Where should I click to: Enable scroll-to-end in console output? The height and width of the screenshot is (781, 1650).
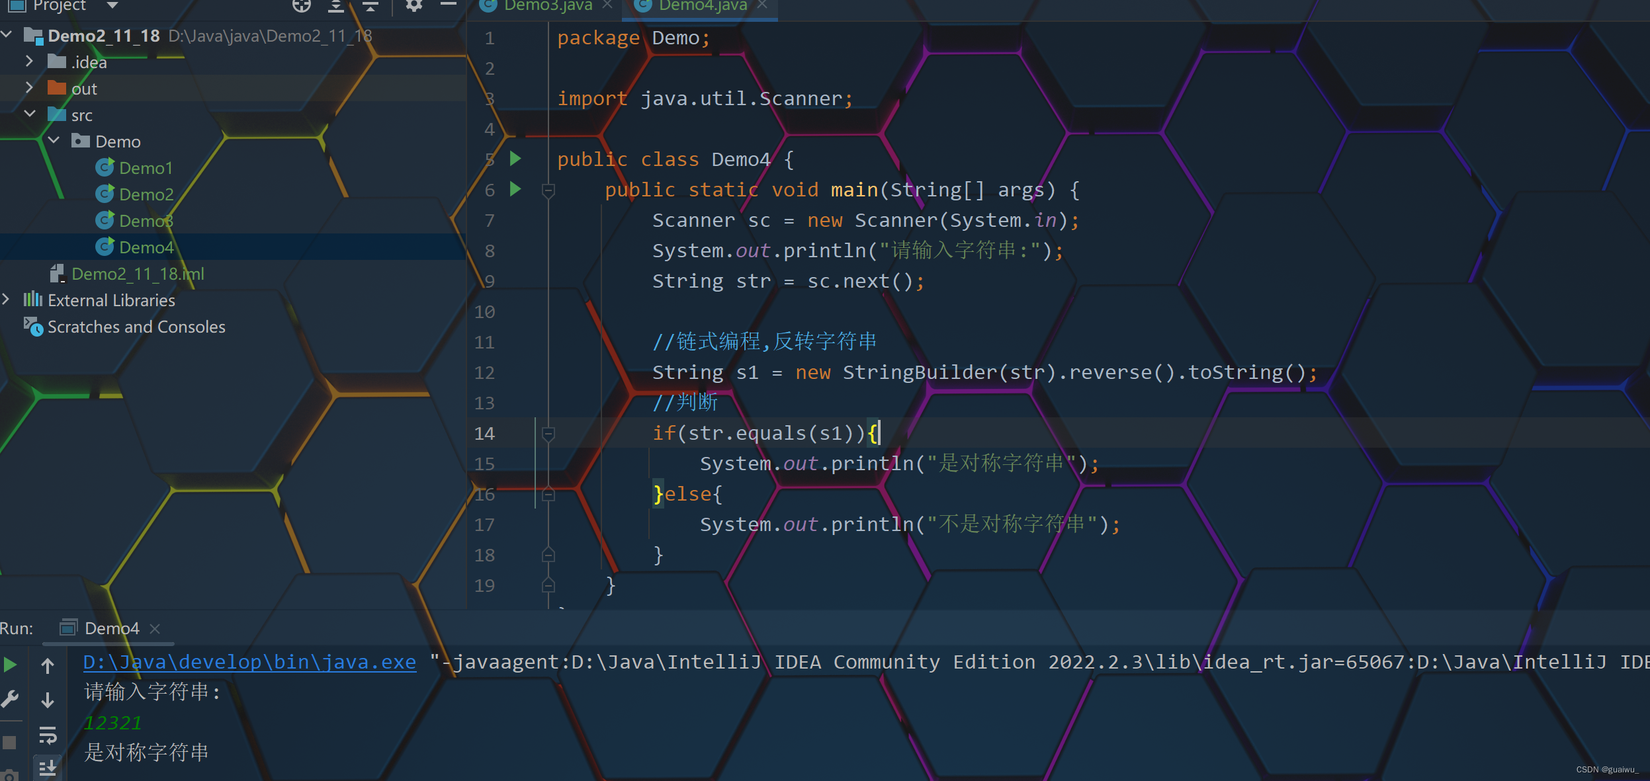click(48, 767)
